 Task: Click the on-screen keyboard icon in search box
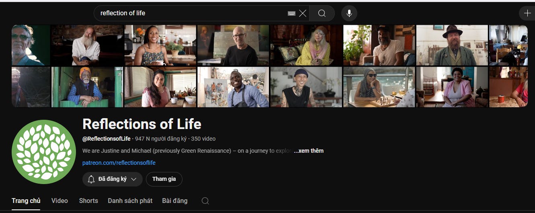[292, 13]
